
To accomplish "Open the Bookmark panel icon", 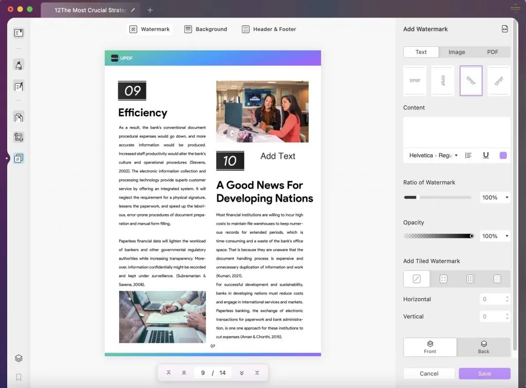I will [x=19, y=377].
